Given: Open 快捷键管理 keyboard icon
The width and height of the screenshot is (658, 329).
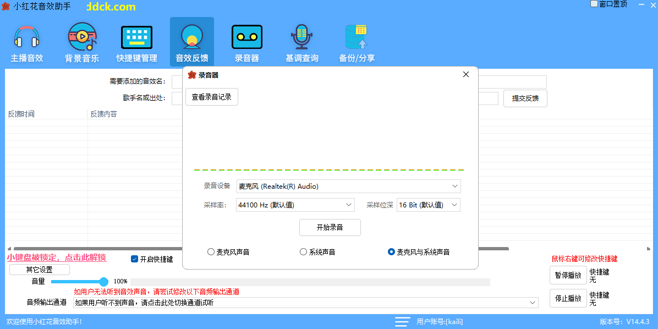Looking at the screenshot, I should [x=136, y=37].
